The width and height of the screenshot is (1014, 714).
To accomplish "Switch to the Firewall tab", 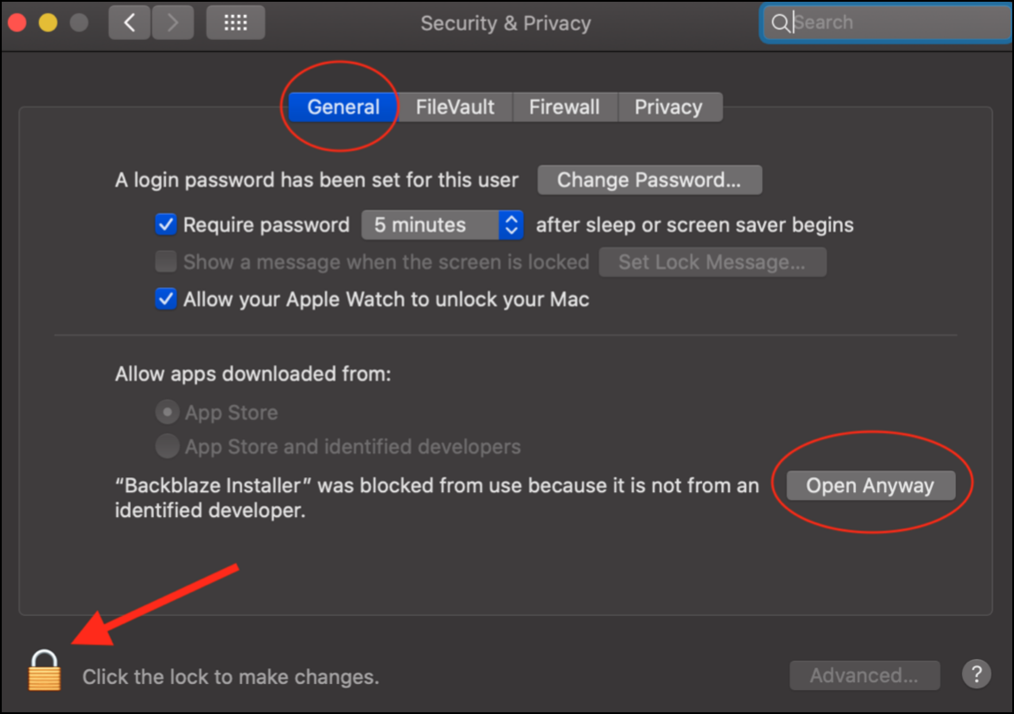I will [x=564, y=107].
